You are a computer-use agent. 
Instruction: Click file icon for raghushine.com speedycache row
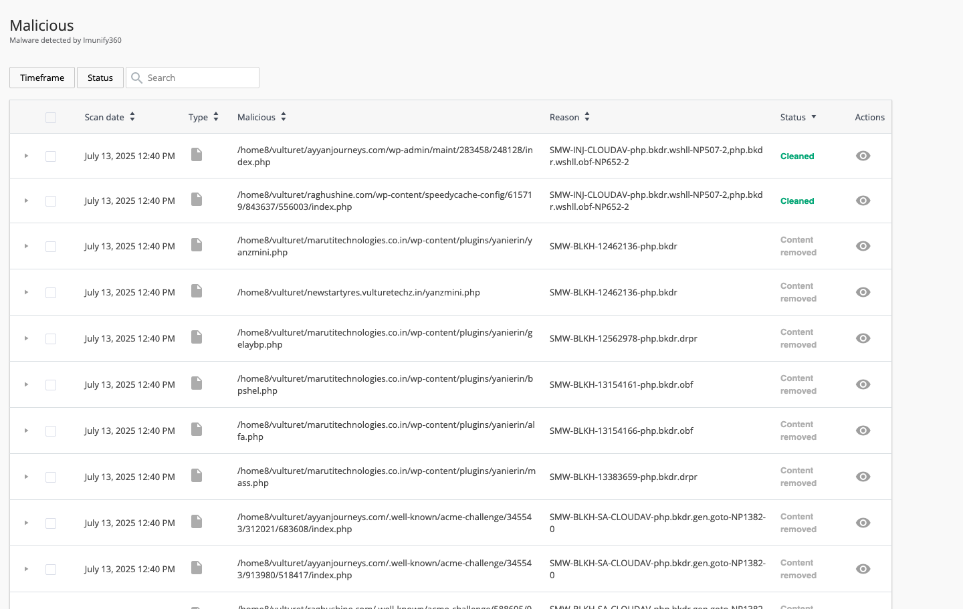click(x=197, y=199)
